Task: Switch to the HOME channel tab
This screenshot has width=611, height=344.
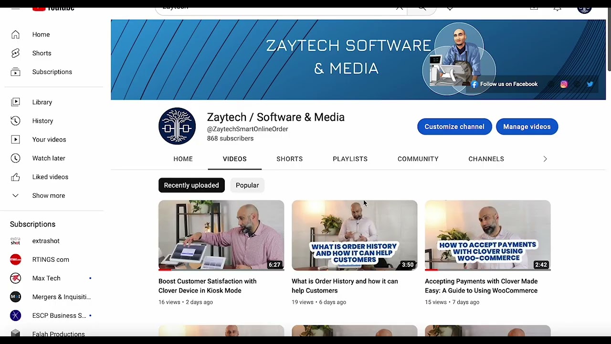Action: (x=183, y=159)
